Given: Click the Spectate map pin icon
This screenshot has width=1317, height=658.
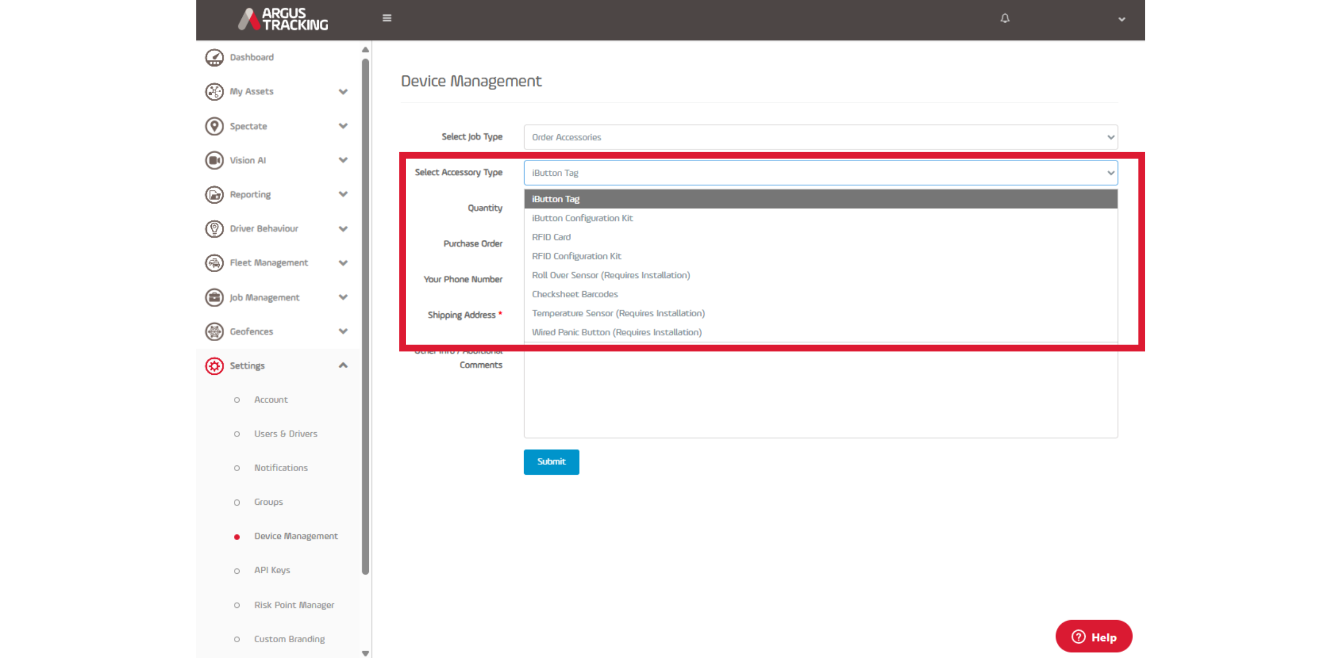Looking at the screenshot, I should pyautogui.click(x=214, y=126).
